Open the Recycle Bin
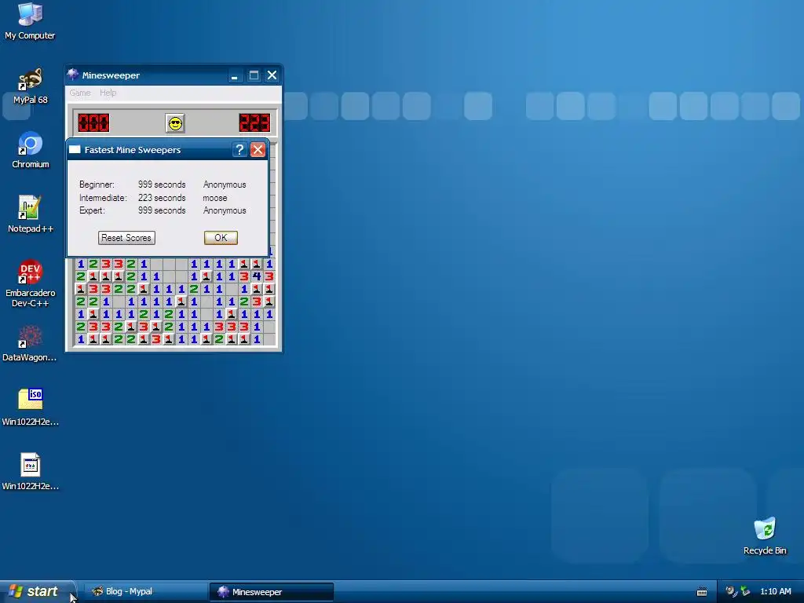Image resolution: width=804 pixels, height=603 pixels. [x=765, y=535]
